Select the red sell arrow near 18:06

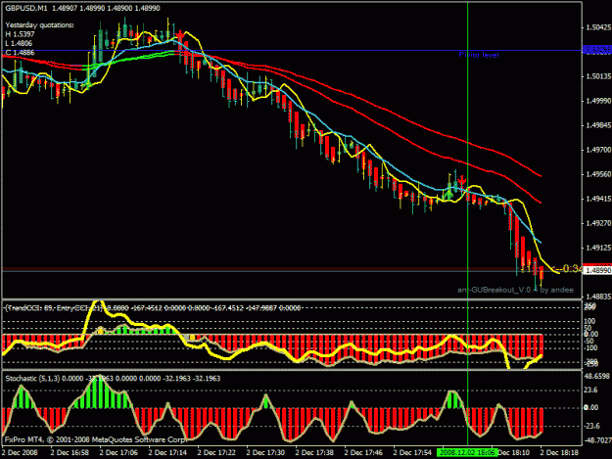(x=462, y=180)
